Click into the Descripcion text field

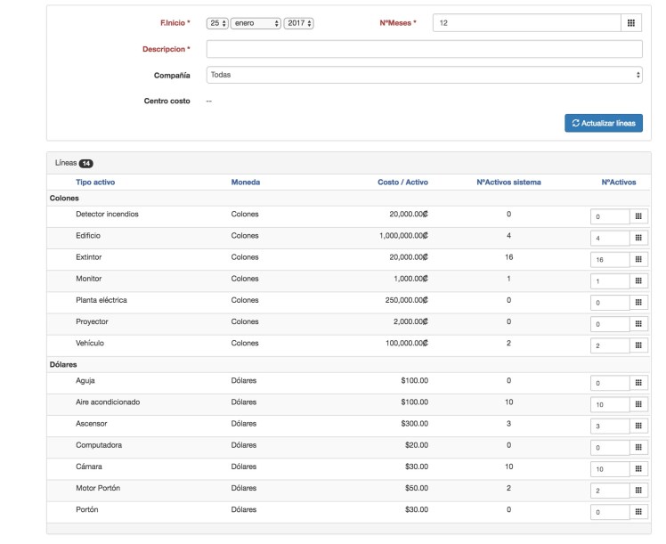(424, 49)
